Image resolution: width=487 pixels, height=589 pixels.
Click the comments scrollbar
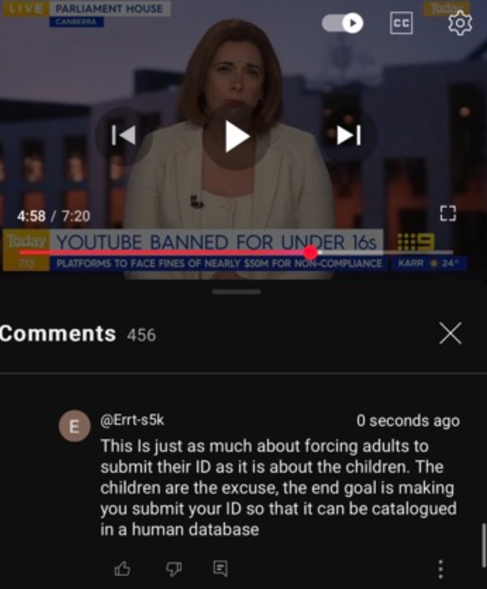(x=483, y=546)
